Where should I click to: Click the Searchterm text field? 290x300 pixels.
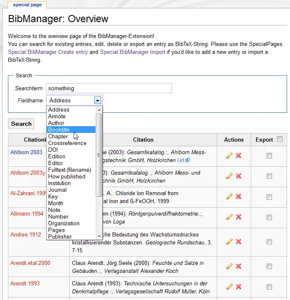[109, 88]
